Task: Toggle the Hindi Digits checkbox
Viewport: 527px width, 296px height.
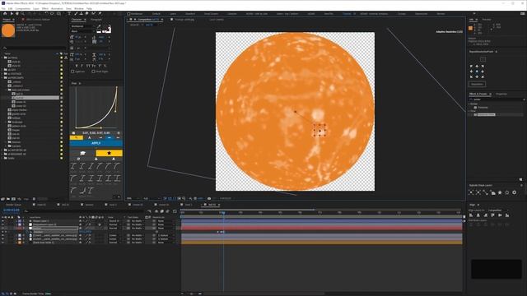Action: click(x=93, y=72)
